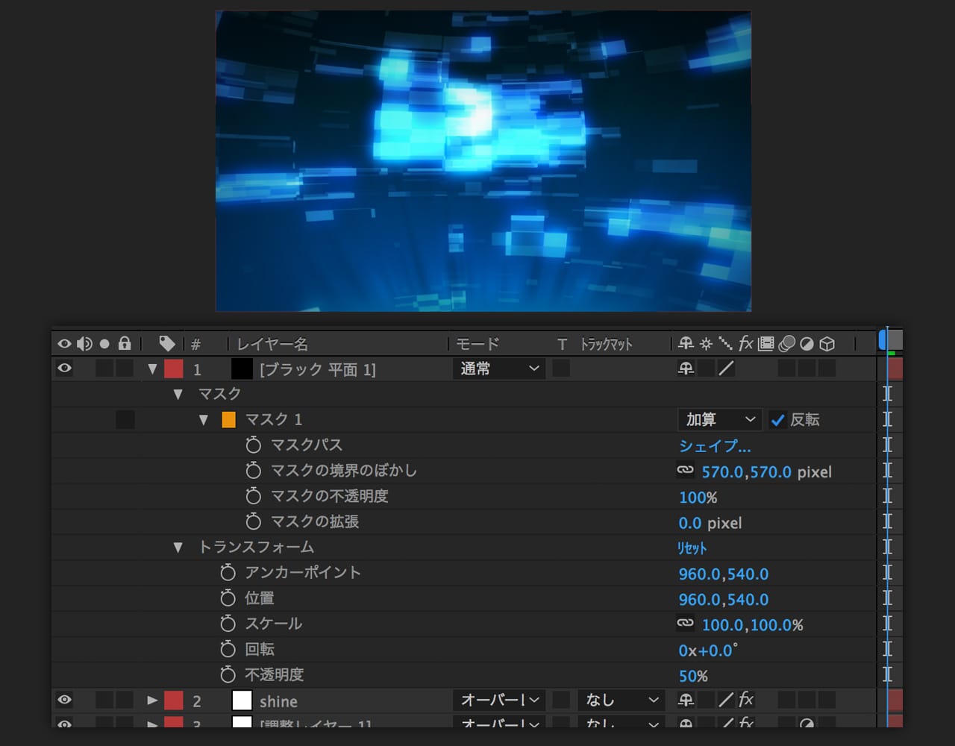This screenshot has height=746, width=955.
Task: Toggle visibility of shine layer
Action: (x=65, y=700)
